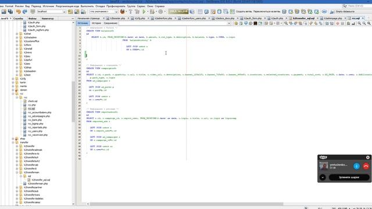Click the Find Selection magnifier icon

point(286,23)
